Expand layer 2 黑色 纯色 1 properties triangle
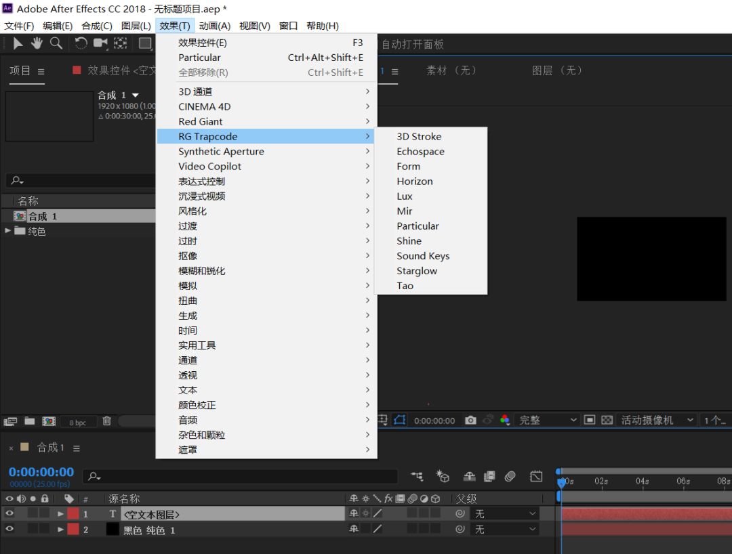Viewport: 732px width, 554px height. 61,530
